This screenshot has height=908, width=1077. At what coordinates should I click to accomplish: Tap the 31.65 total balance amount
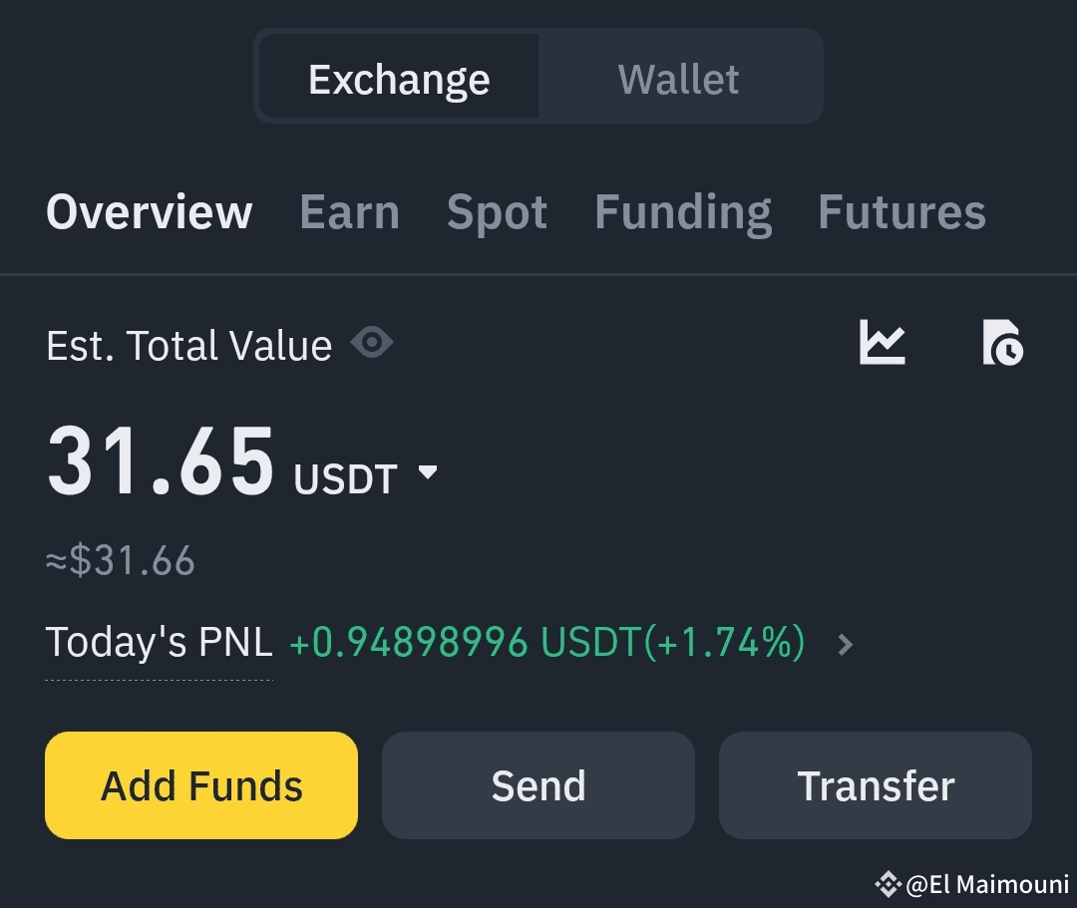(x=161, y=461)
